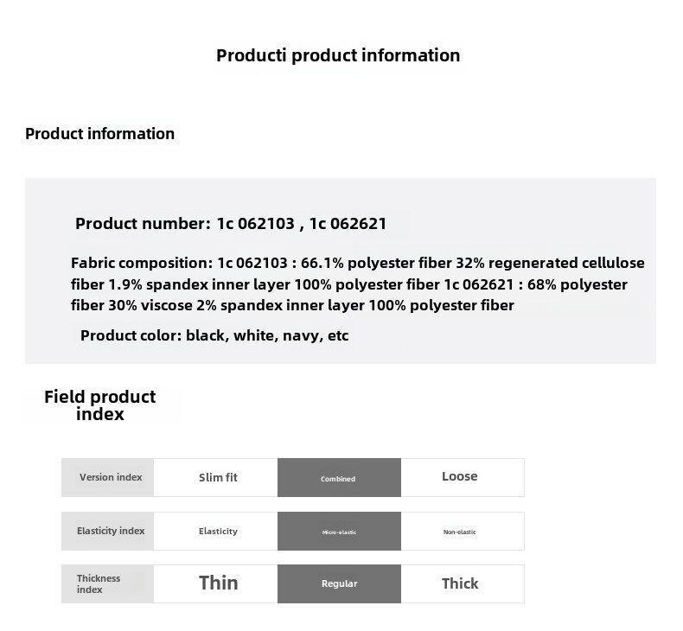Select product number 1c 062621 in number row
Viewport: 683px width, 631px height.
[348, 224]
